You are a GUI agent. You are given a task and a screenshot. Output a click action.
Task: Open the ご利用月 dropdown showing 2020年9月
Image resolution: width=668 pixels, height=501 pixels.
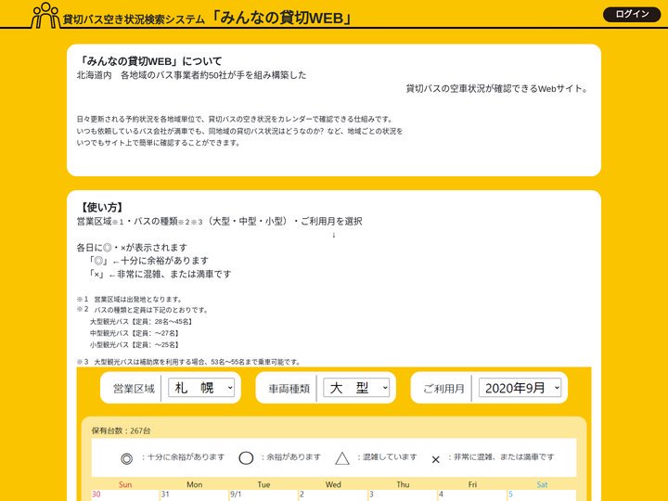[520, 388]
